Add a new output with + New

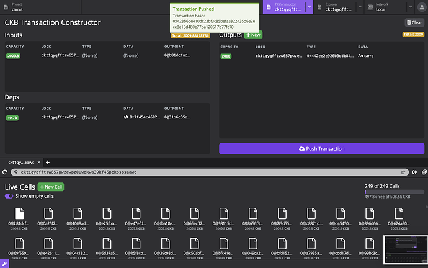coord(253,35)
